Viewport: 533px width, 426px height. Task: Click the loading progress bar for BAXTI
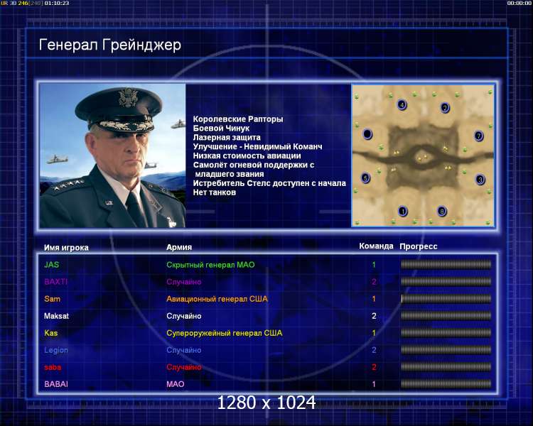[446, 281]
